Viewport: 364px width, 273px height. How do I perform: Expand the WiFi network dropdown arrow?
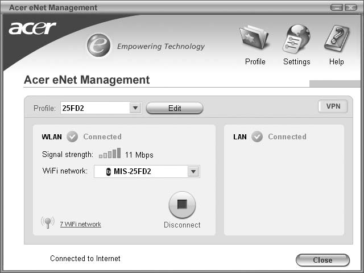(x=193, y=172)
